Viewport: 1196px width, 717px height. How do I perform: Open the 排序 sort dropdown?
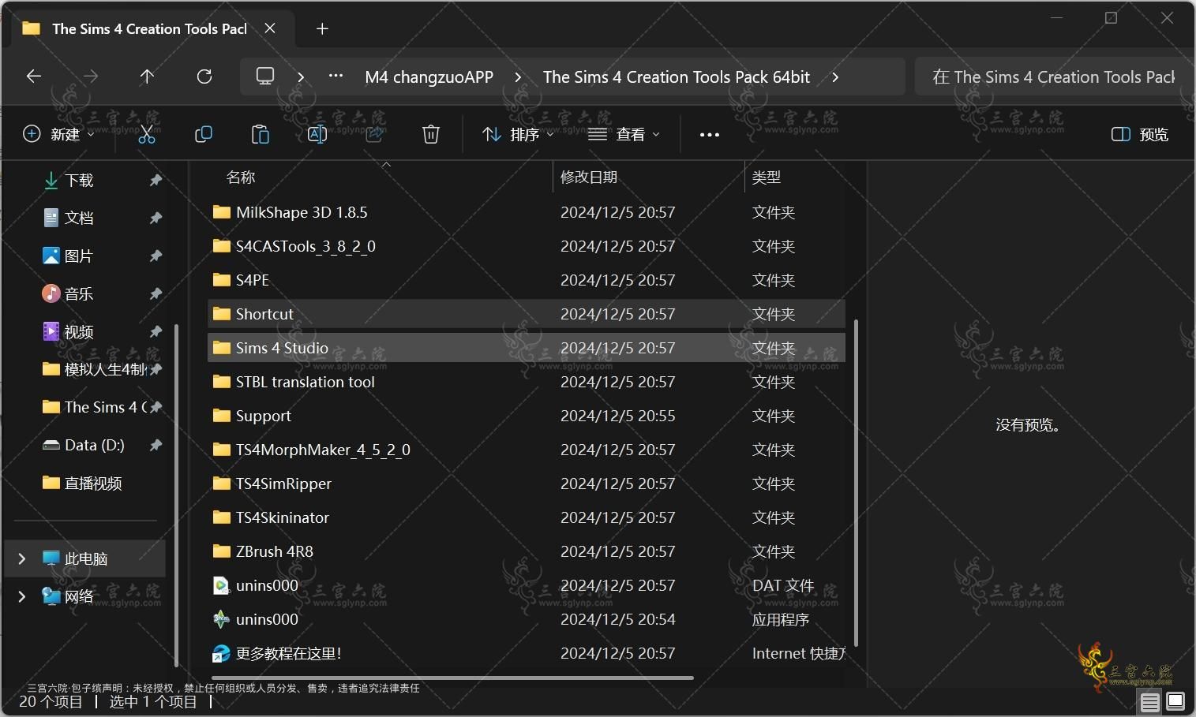518,135
